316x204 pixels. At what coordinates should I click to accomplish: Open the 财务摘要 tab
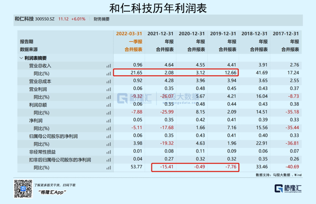coord(102,19)
